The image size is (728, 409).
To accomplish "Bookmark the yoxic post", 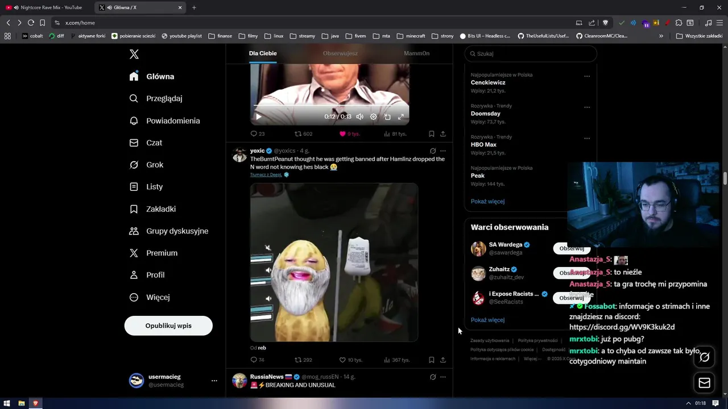I will pos(432,360).
